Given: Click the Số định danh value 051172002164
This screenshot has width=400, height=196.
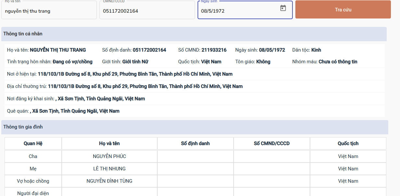Looking at the screenshot, I should [x=149, y=50].
